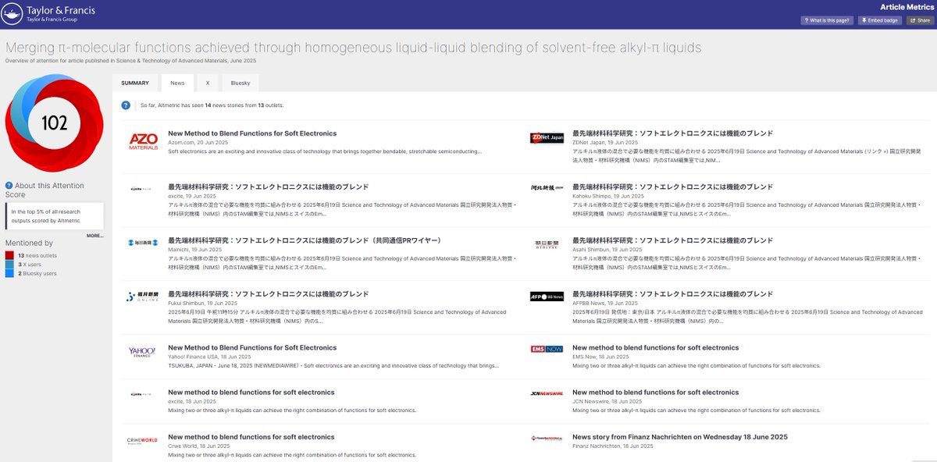The image size is (937, 462).
Task: Click the 'Mentioned by' heading
Action: click(29, 243)
